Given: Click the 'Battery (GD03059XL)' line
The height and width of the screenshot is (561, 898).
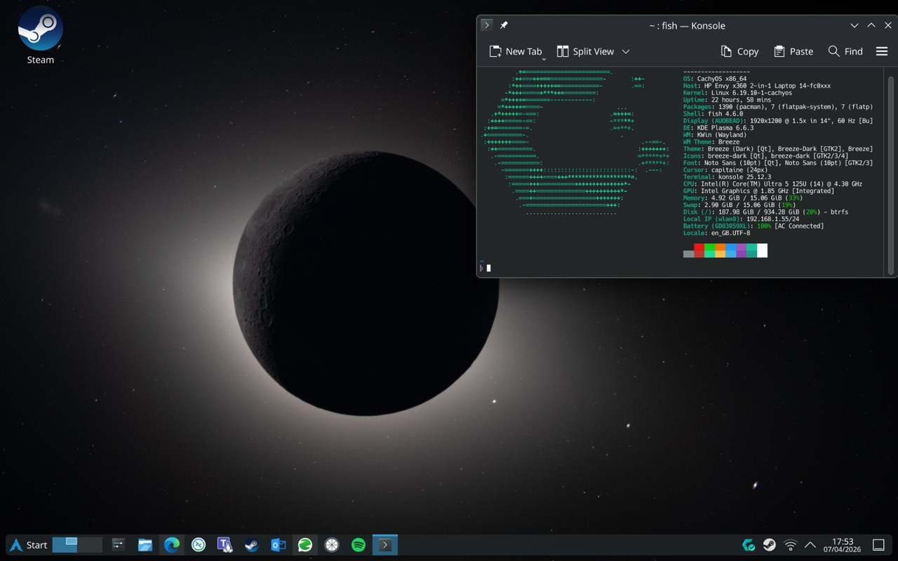Looking at the screenshot, I should [753, 226].
